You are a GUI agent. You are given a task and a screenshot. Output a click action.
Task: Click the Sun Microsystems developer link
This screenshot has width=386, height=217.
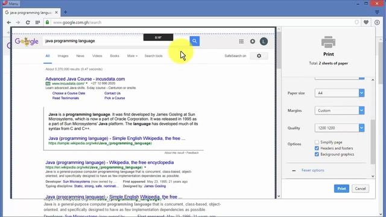77,181
